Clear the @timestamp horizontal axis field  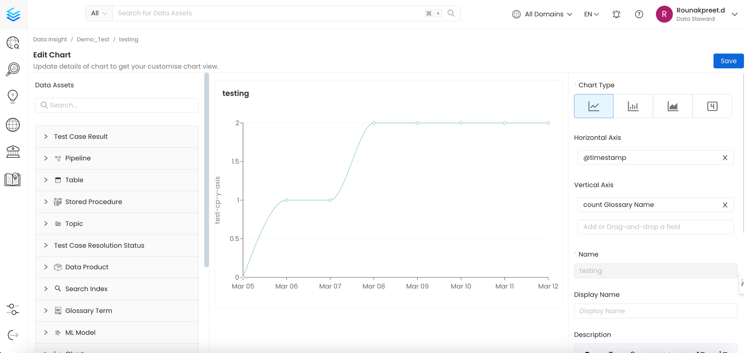tap(725, 158)
